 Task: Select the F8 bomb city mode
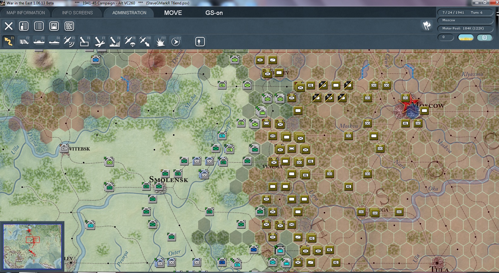pyautogui.click(x=115, y=41)
